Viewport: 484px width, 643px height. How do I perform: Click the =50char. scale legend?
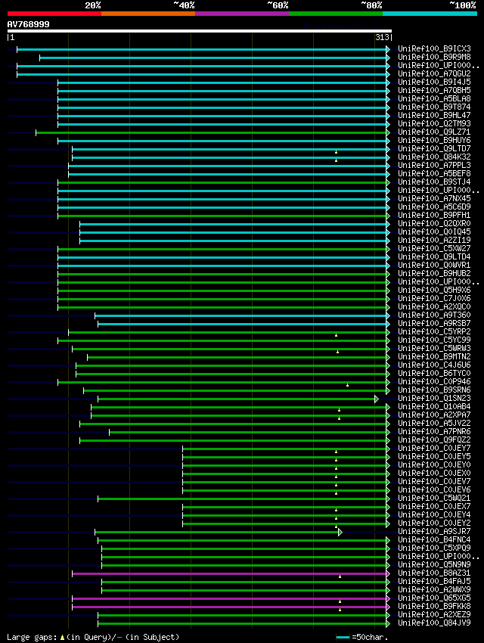pos(362,638)
